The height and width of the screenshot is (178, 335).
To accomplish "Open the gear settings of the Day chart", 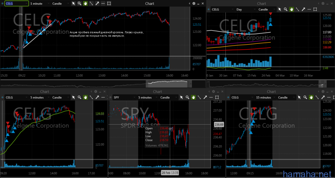I will coord(323,3).
